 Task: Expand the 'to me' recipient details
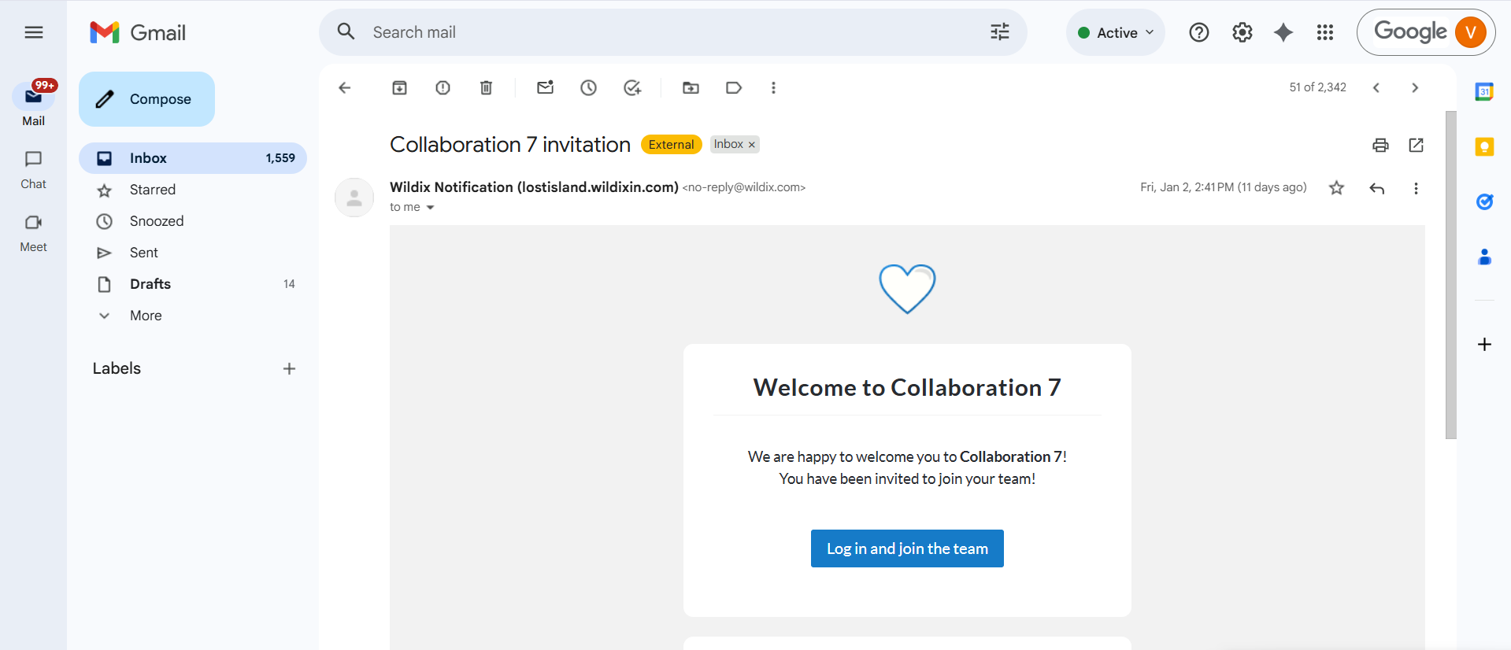[430, 208]
